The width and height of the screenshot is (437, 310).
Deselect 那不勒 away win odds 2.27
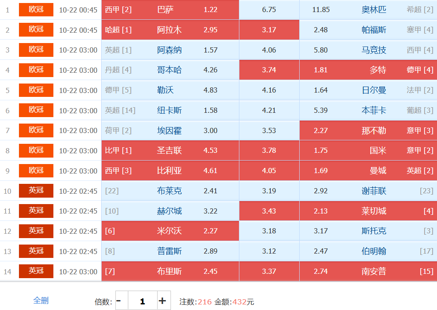point(368,130)
